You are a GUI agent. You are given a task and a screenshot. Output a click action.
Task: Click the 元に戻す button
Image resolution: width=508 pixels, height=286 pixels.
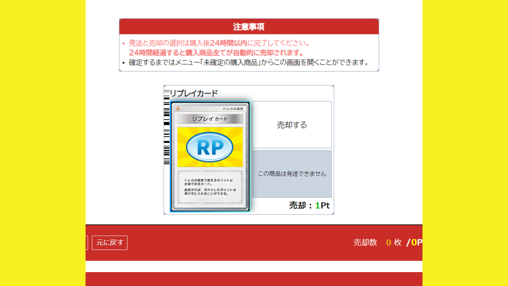pyautogui.click(x=110, y=243)
